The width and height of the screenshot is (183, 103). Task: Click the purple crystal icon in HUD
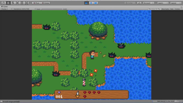click(x=59, y=92)
